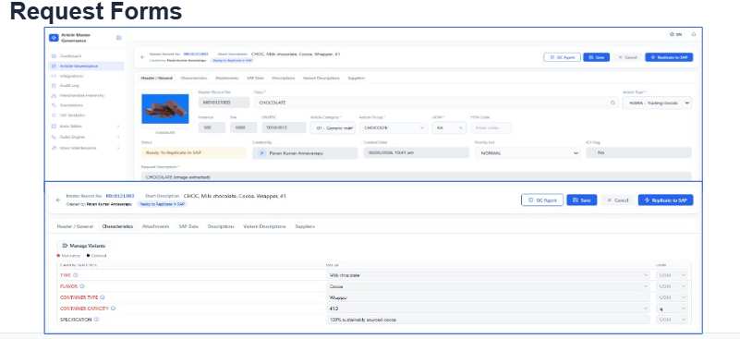Image resolution: width=740 pixels, height=339 pixels.
Task: Open SAP Analytics in the sidebar
Action: click(x=72, y=115)
